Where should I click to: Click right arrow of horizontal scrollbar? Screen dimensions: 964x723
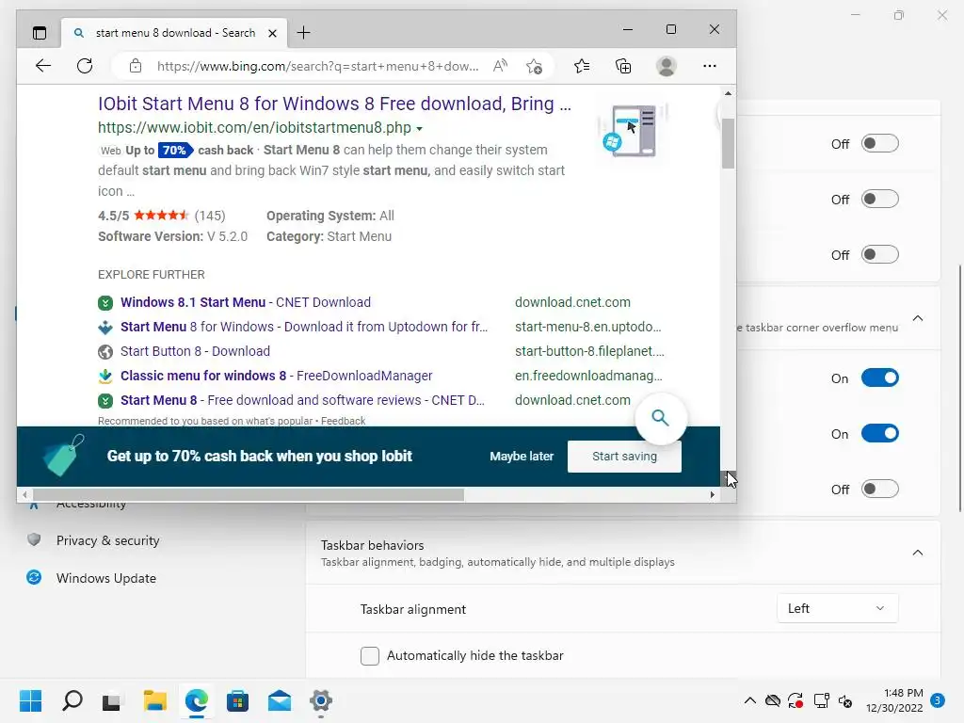(712, 495)
